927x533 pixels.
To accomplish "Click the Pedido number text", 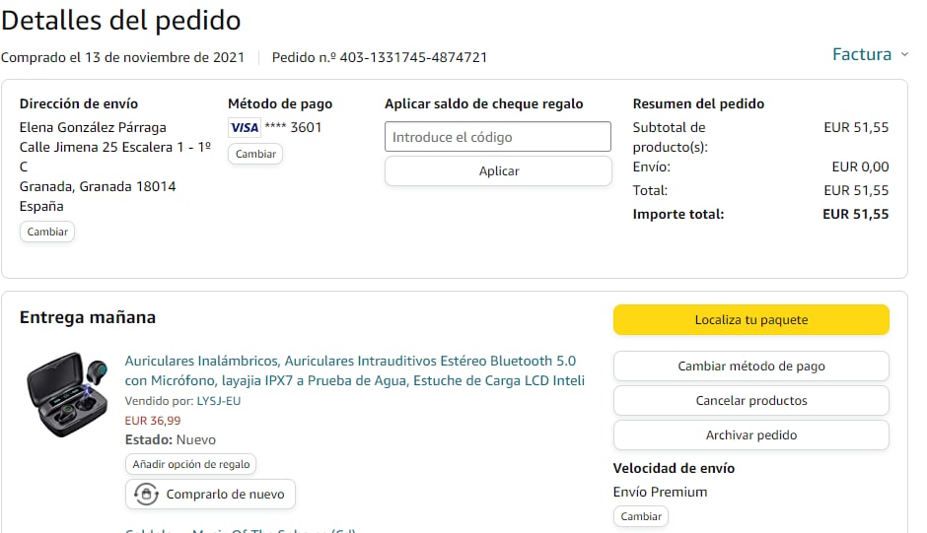I will pyautogui.click(x=380, y=57).
